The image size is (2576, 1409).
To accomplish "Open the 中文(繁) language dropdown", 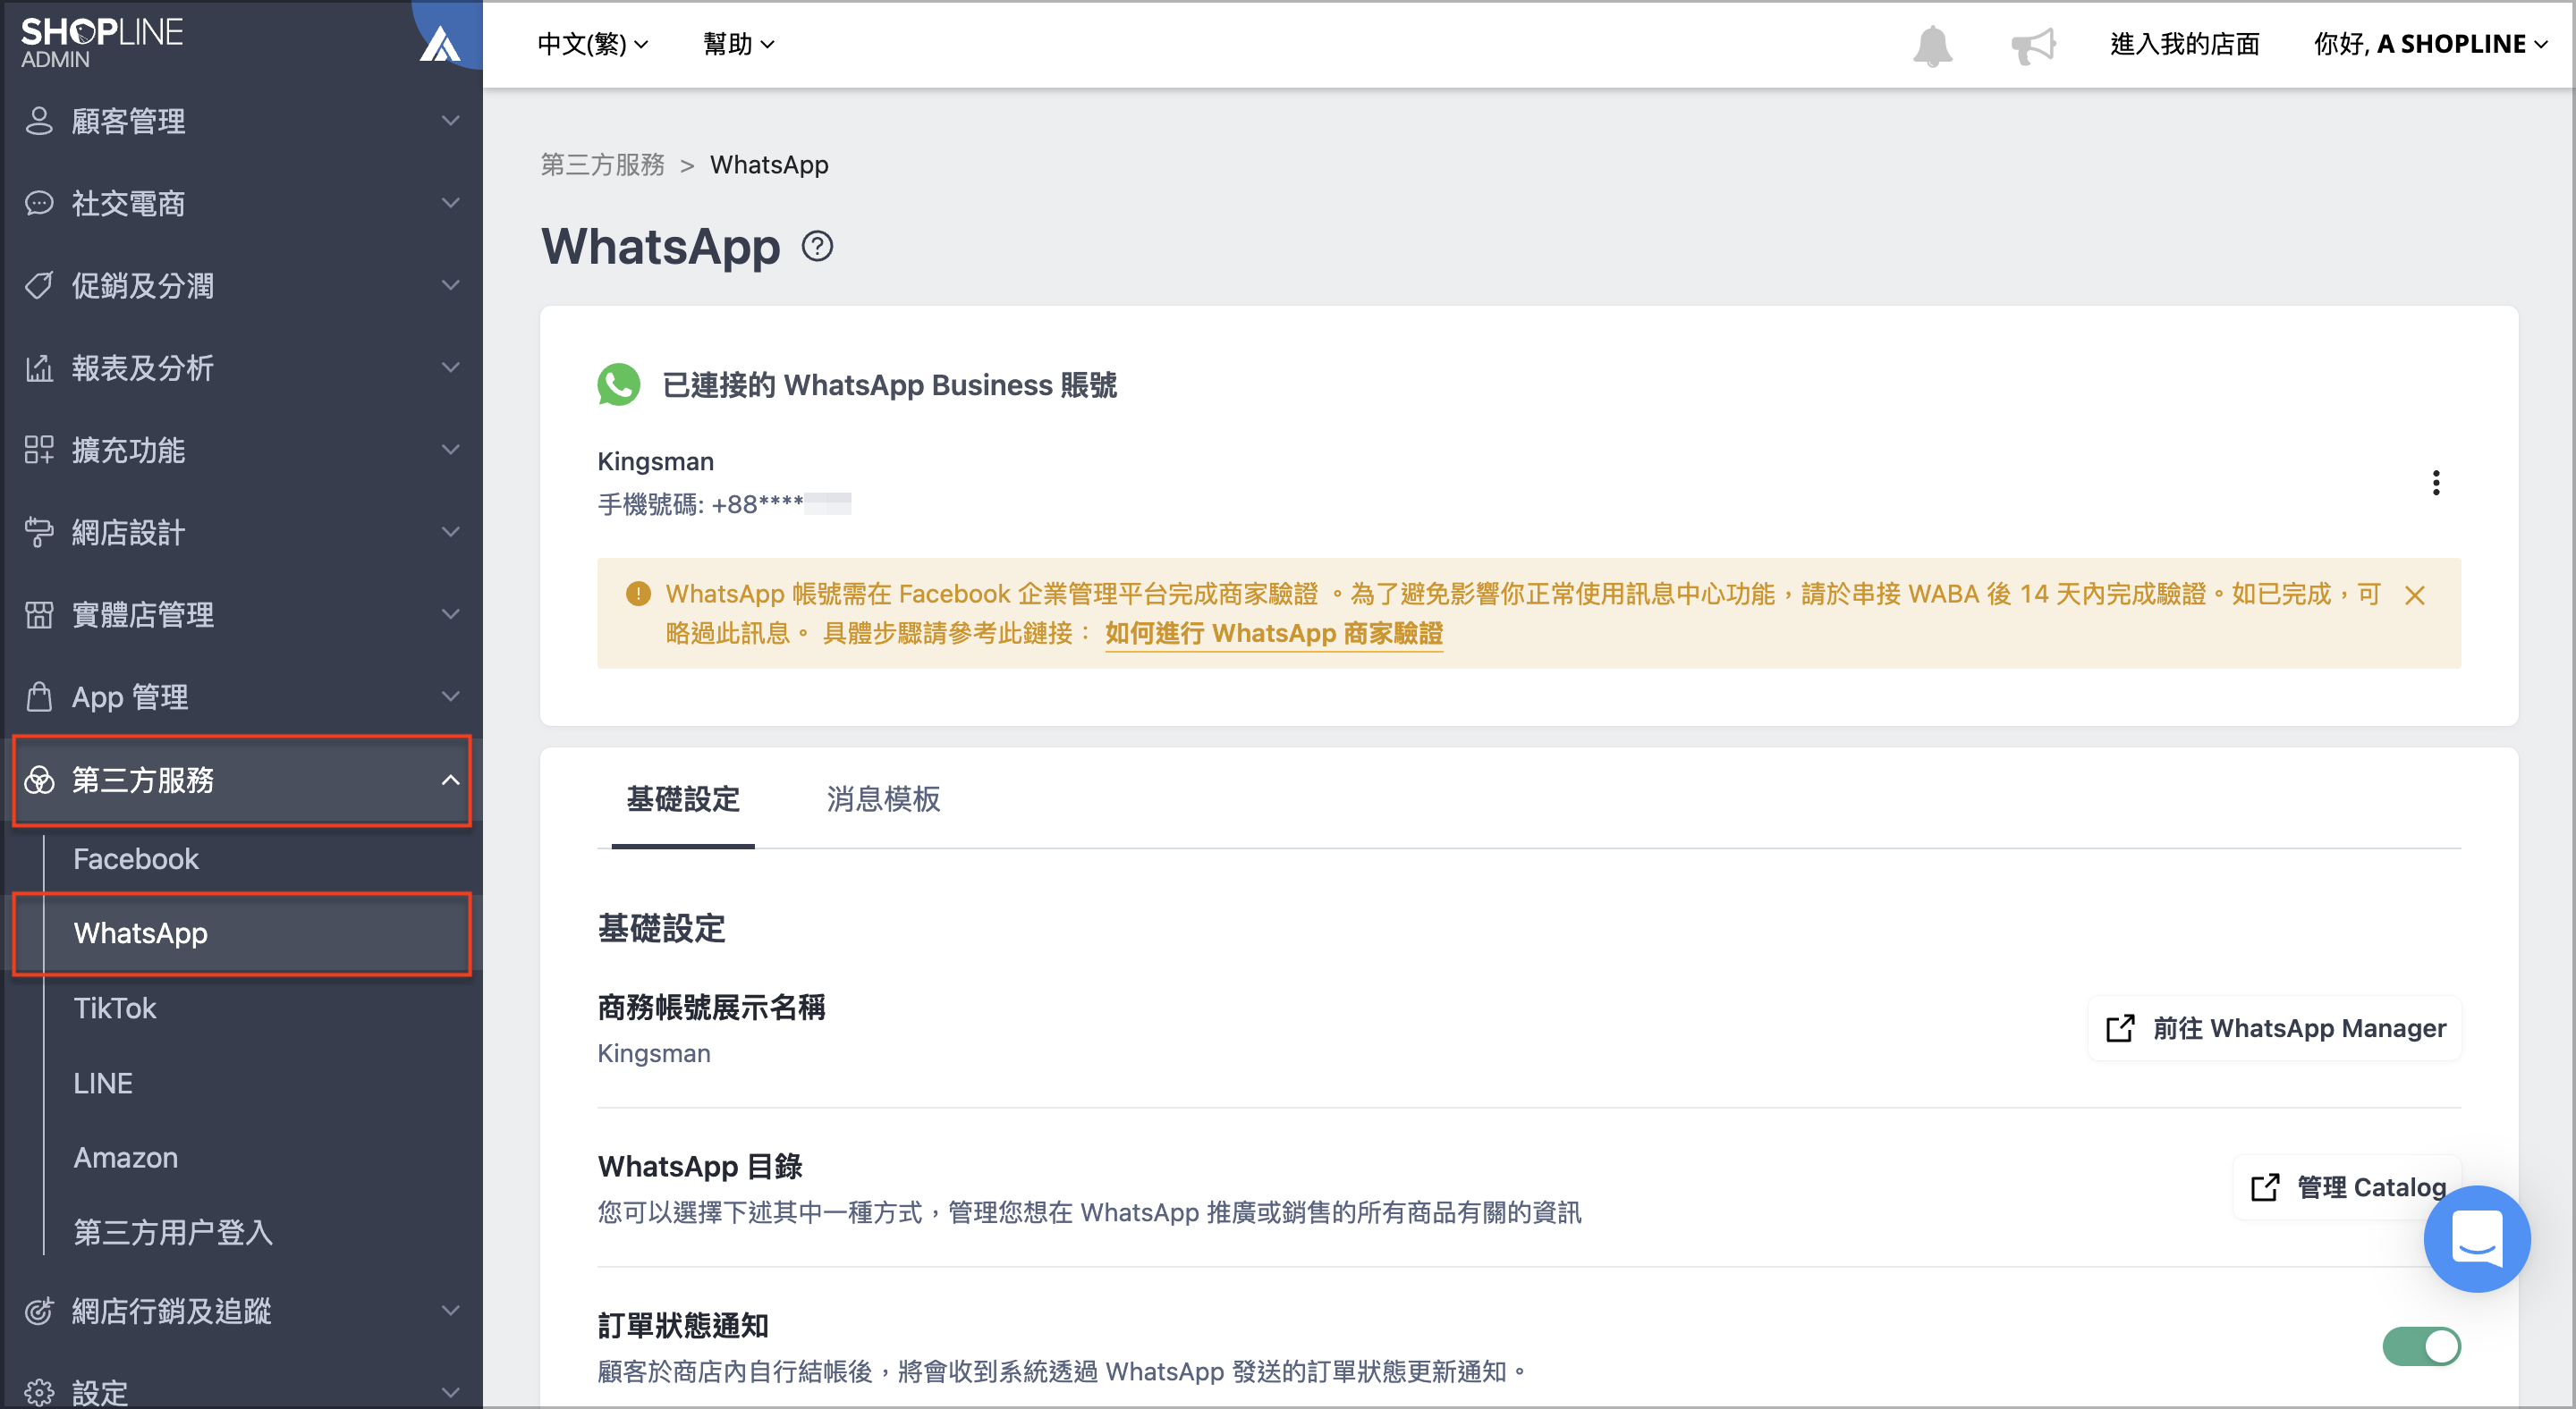I will coord(592,44).
